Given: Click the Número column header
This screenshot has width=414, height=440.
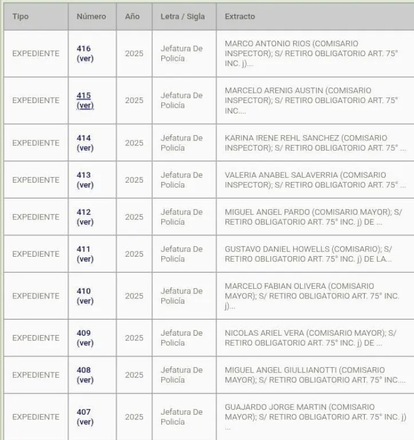Looking at the screenshot, I should click(x=91, y=17).
